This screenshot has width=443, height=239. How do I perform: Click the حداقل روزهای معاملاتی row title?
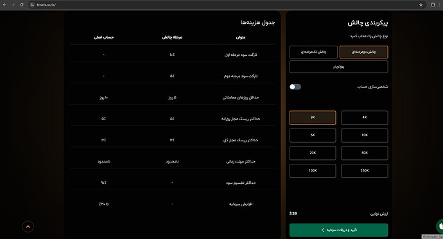click(x=241, y=98)
